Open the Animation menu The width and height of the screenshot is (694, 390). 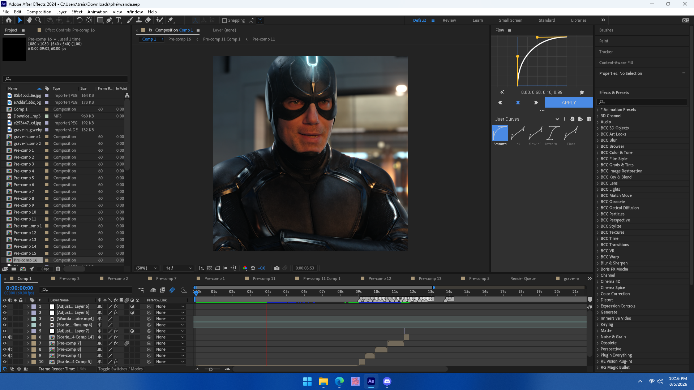98,12
